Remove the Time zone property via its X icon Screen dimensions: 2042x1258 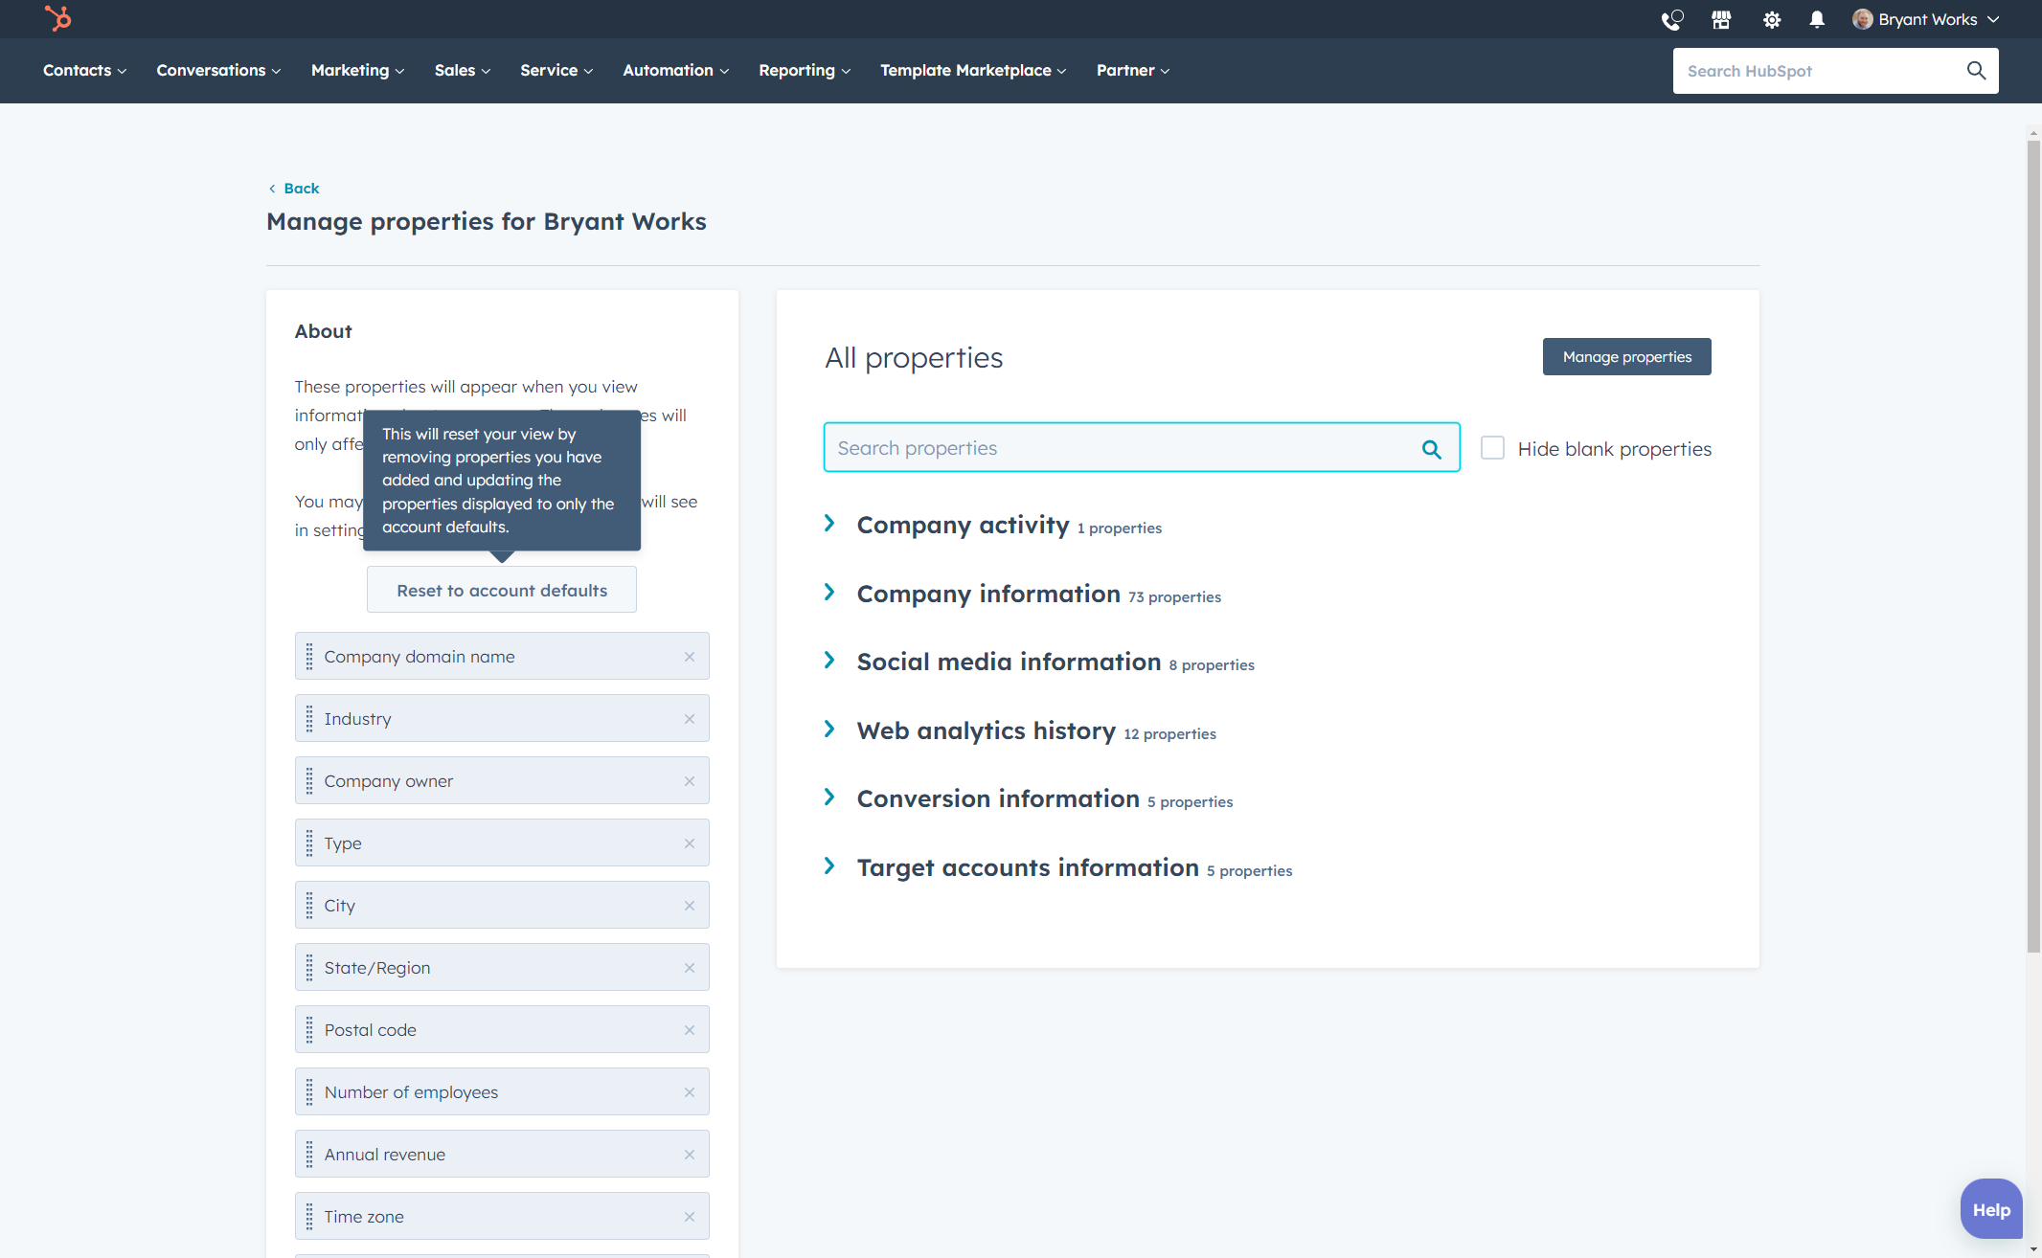click(x=690, y=1216)
